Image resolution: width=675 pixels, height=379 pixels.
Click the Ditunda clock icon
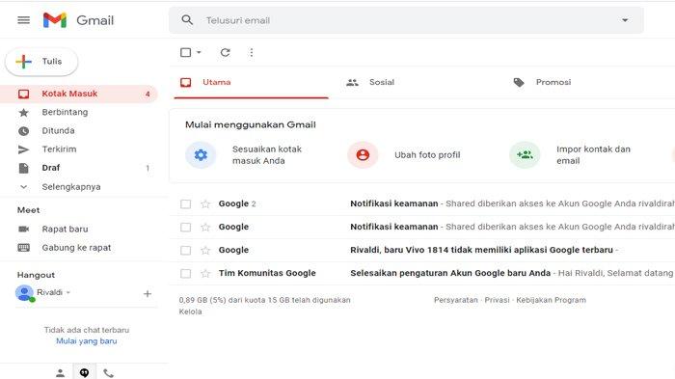pyautogui.click(x=24, y=131)
